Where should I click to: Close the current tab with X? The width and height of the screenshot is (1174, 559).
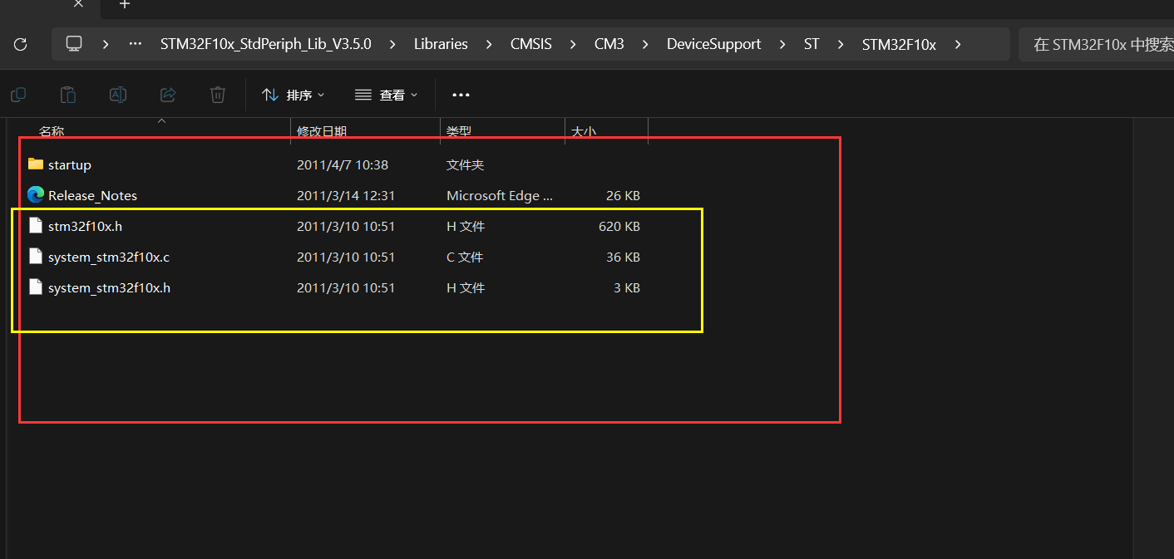click(x=78, y=4)
